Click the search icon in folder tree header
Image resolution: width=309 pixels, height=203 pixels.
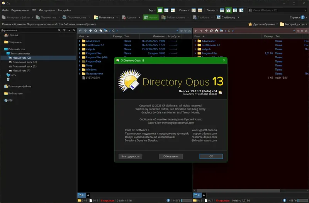coord(59,30)
